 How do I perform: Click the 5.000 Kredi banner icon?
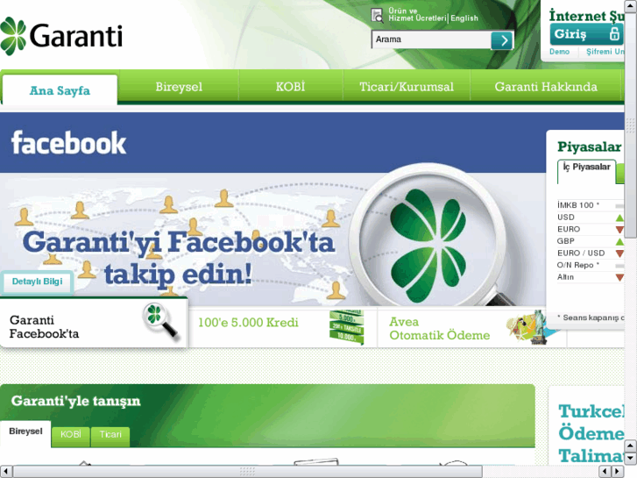coord(346,327)
